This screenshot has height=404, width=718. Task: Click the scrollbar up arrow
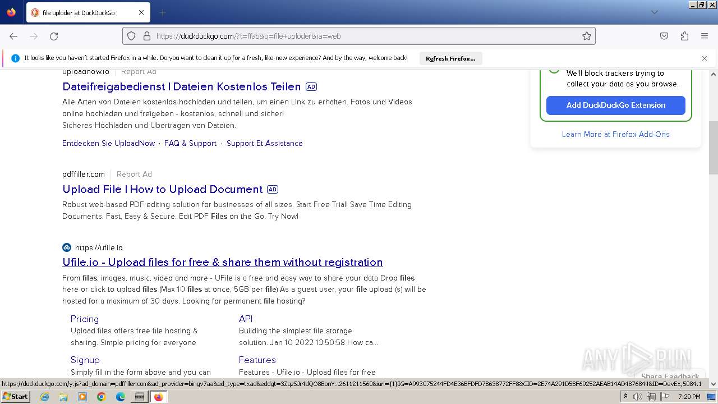point(714,74)
